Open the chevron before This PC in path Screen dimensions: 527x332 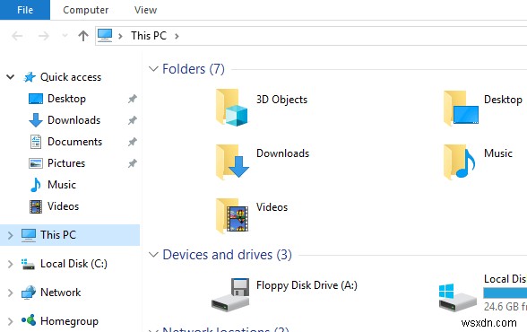120,36
